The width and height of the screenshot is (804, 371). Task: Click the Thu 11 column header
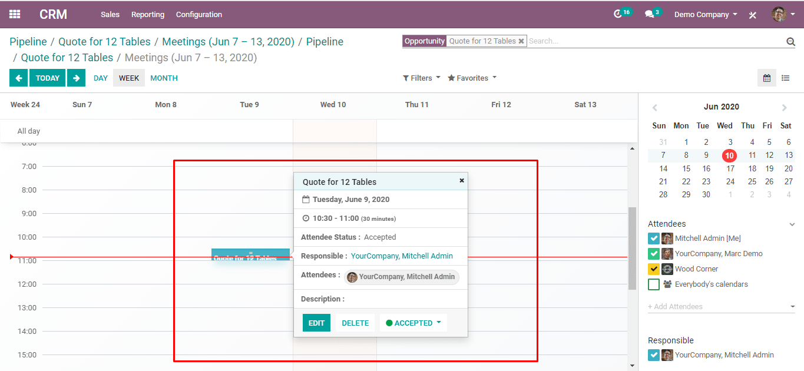pos(417,105)
